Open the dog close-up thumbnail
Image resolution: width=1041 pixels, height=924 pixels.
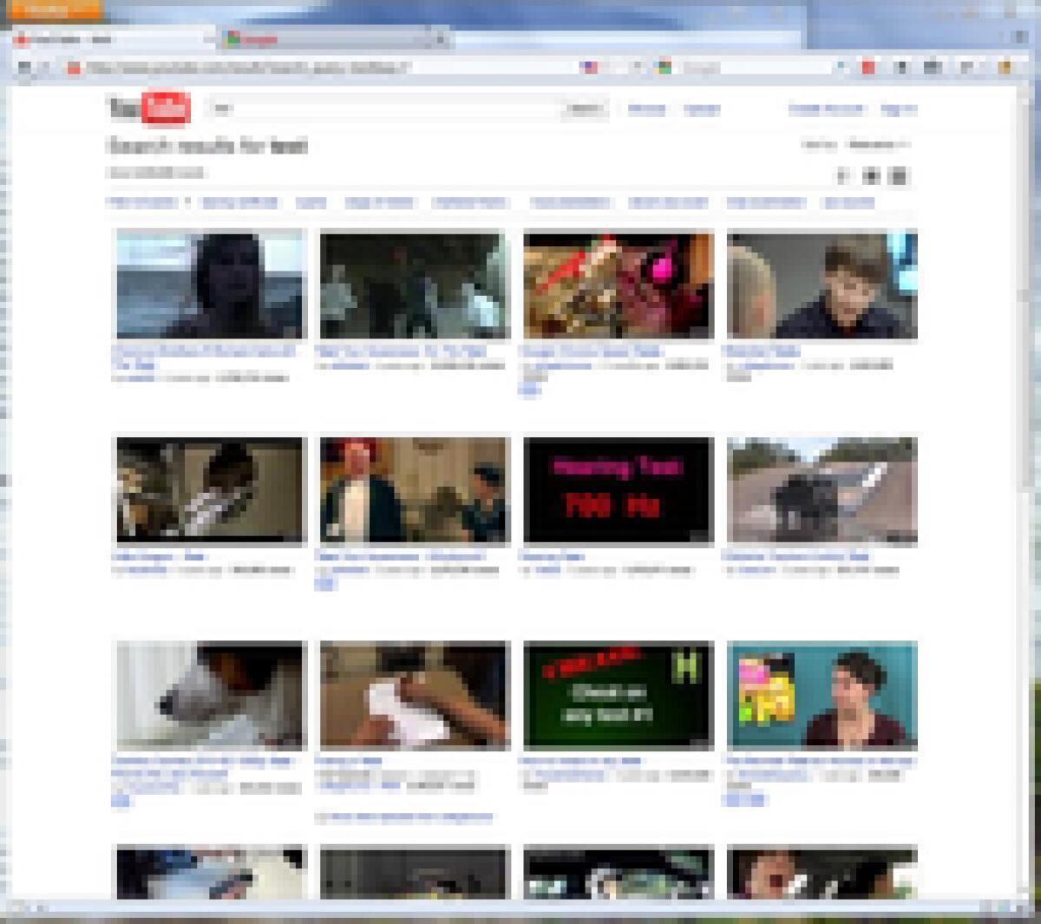[x=211, y=695]
